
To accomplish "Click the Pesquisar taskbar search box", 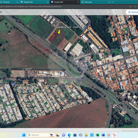I will [x=41, y=135].
